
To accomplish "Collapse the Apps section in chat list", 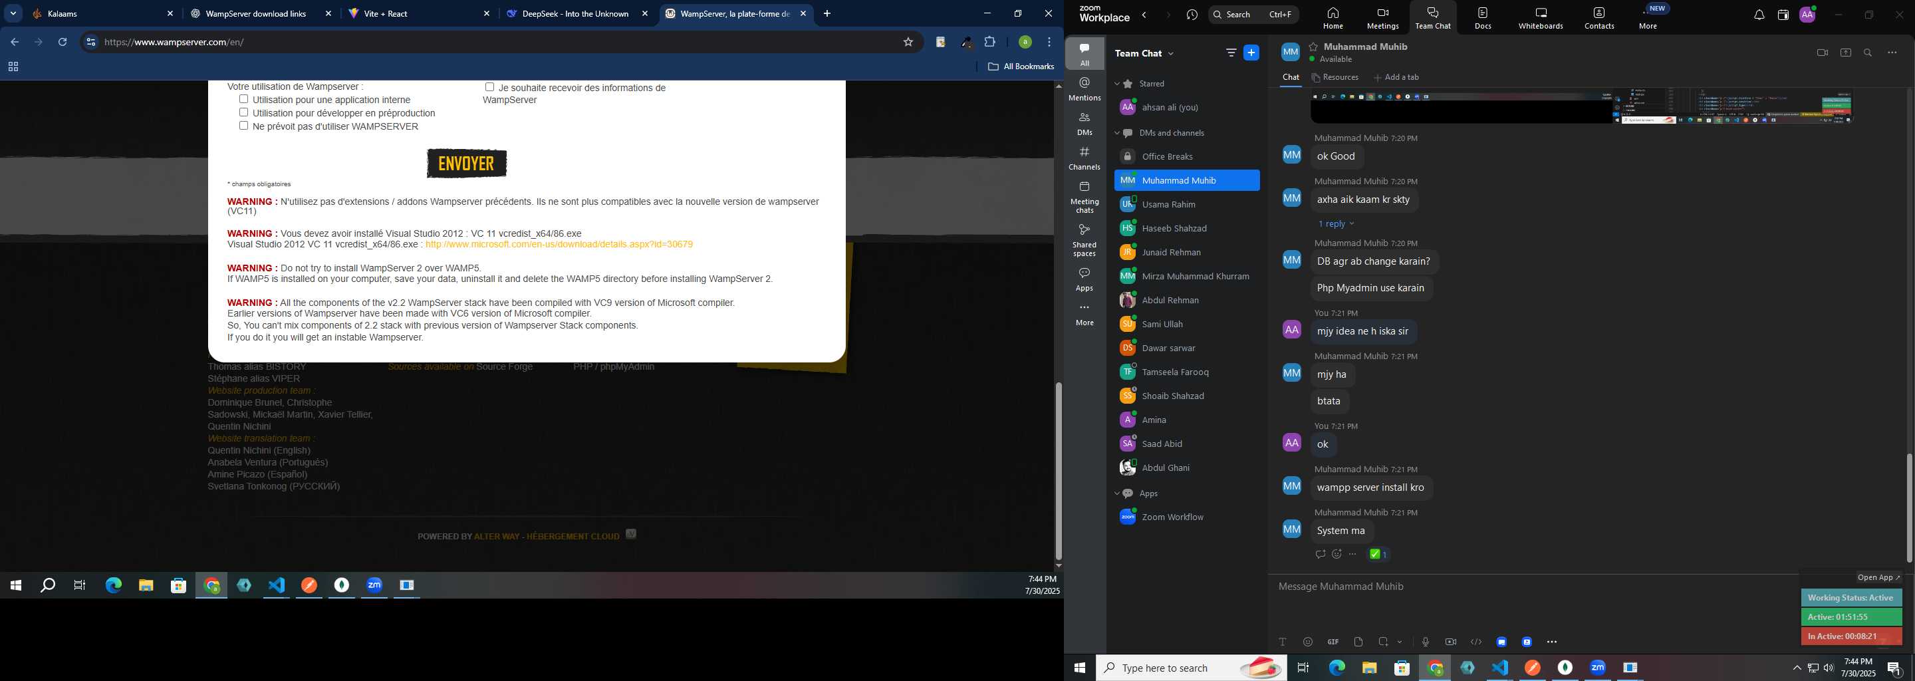I will point(1116,493).
